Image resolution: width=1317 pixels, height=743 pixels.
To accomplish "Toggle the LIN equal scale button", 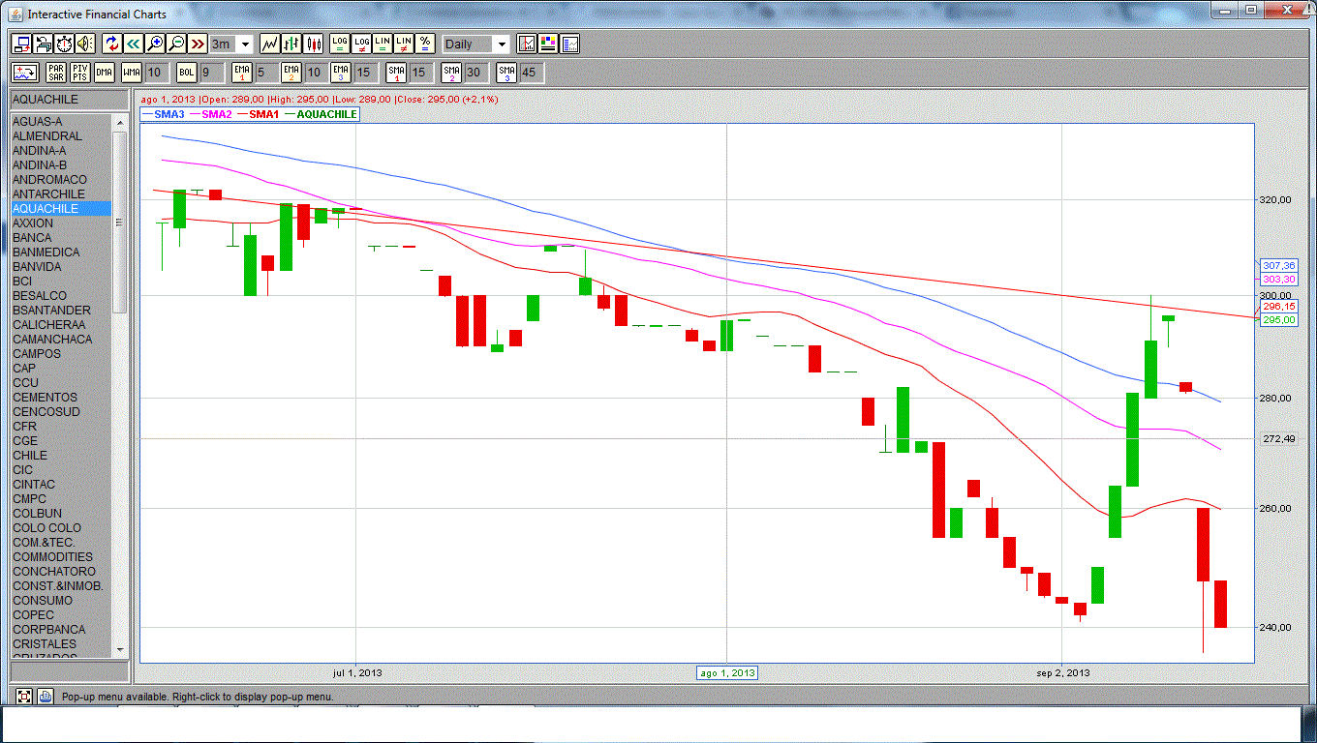I will click(383, 44).
